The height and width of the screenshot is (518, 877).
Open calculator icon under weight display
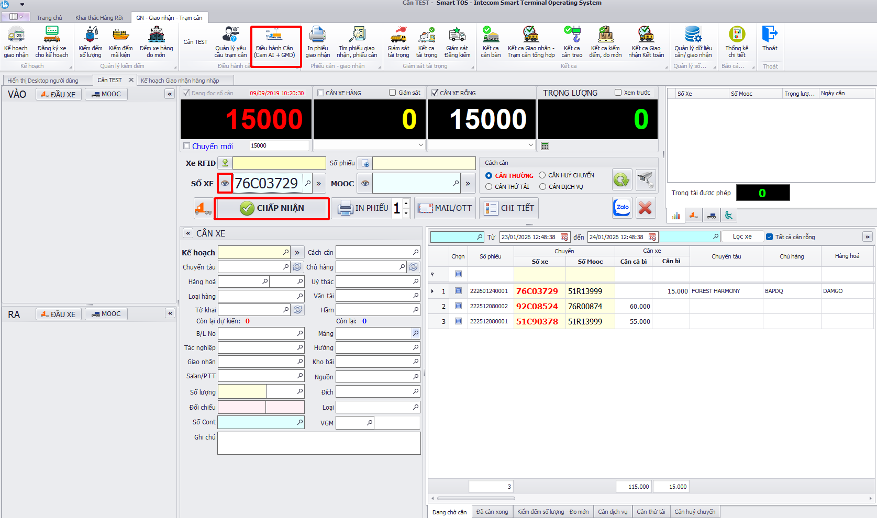point(545,146)
